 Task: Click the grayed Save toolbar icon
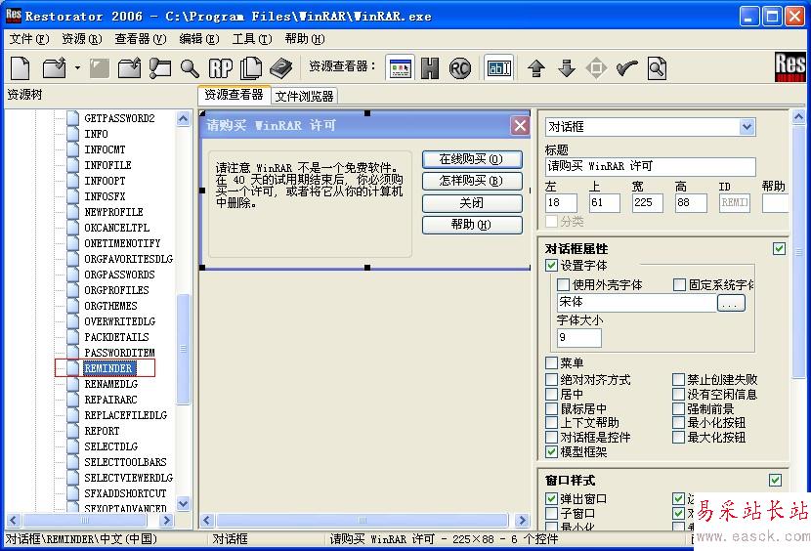(99, 67)
